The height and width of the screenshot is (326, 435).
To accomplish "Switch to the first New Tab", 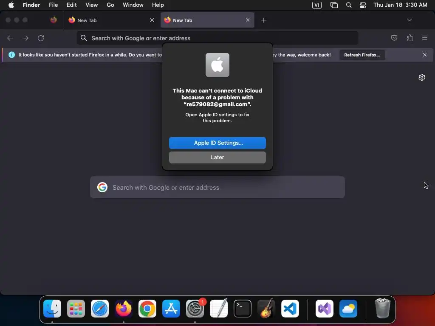I will [x=111, y=20].
